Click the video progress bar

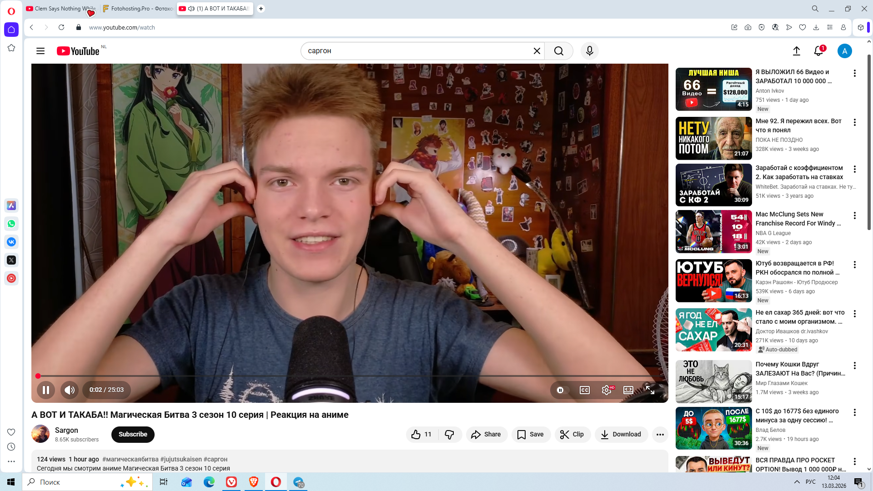click(346, 376)
